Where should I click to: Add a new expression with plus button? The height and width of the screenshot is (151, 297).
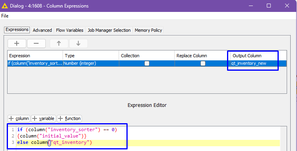pyautogui.click(x=17, y=44)
